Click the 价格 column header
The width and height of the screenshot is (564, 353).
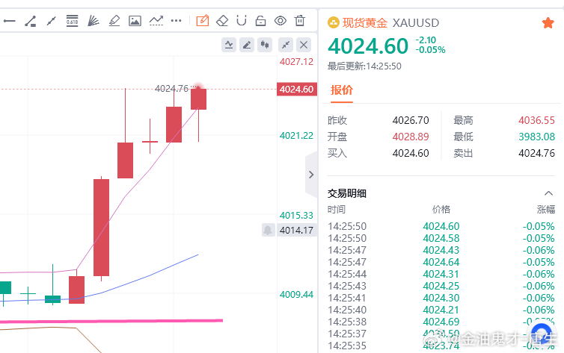tap(441, 210)
